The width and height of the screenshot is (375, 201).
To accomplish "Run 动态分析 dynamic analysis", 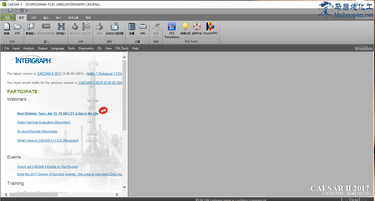I will [86, 29].
